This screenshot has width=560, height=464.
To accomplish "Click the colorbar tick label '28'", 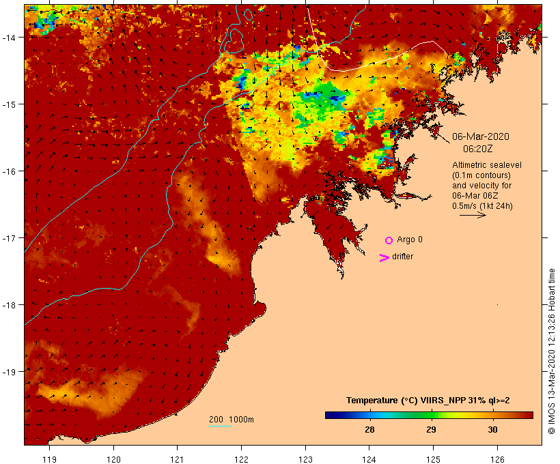I will 369,430.
